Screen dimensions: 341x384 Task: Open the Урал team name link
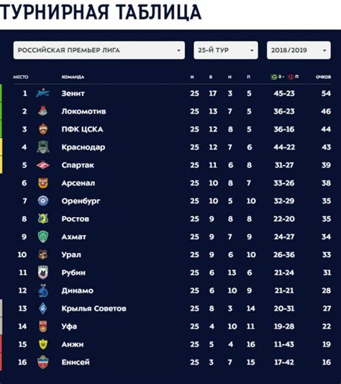coord(71,255)
